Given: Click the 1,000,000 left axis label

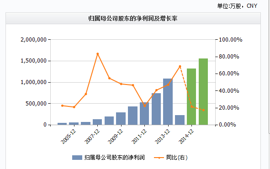Looking at the screenshot, I should pyautogui.click(x=33, y=82).
